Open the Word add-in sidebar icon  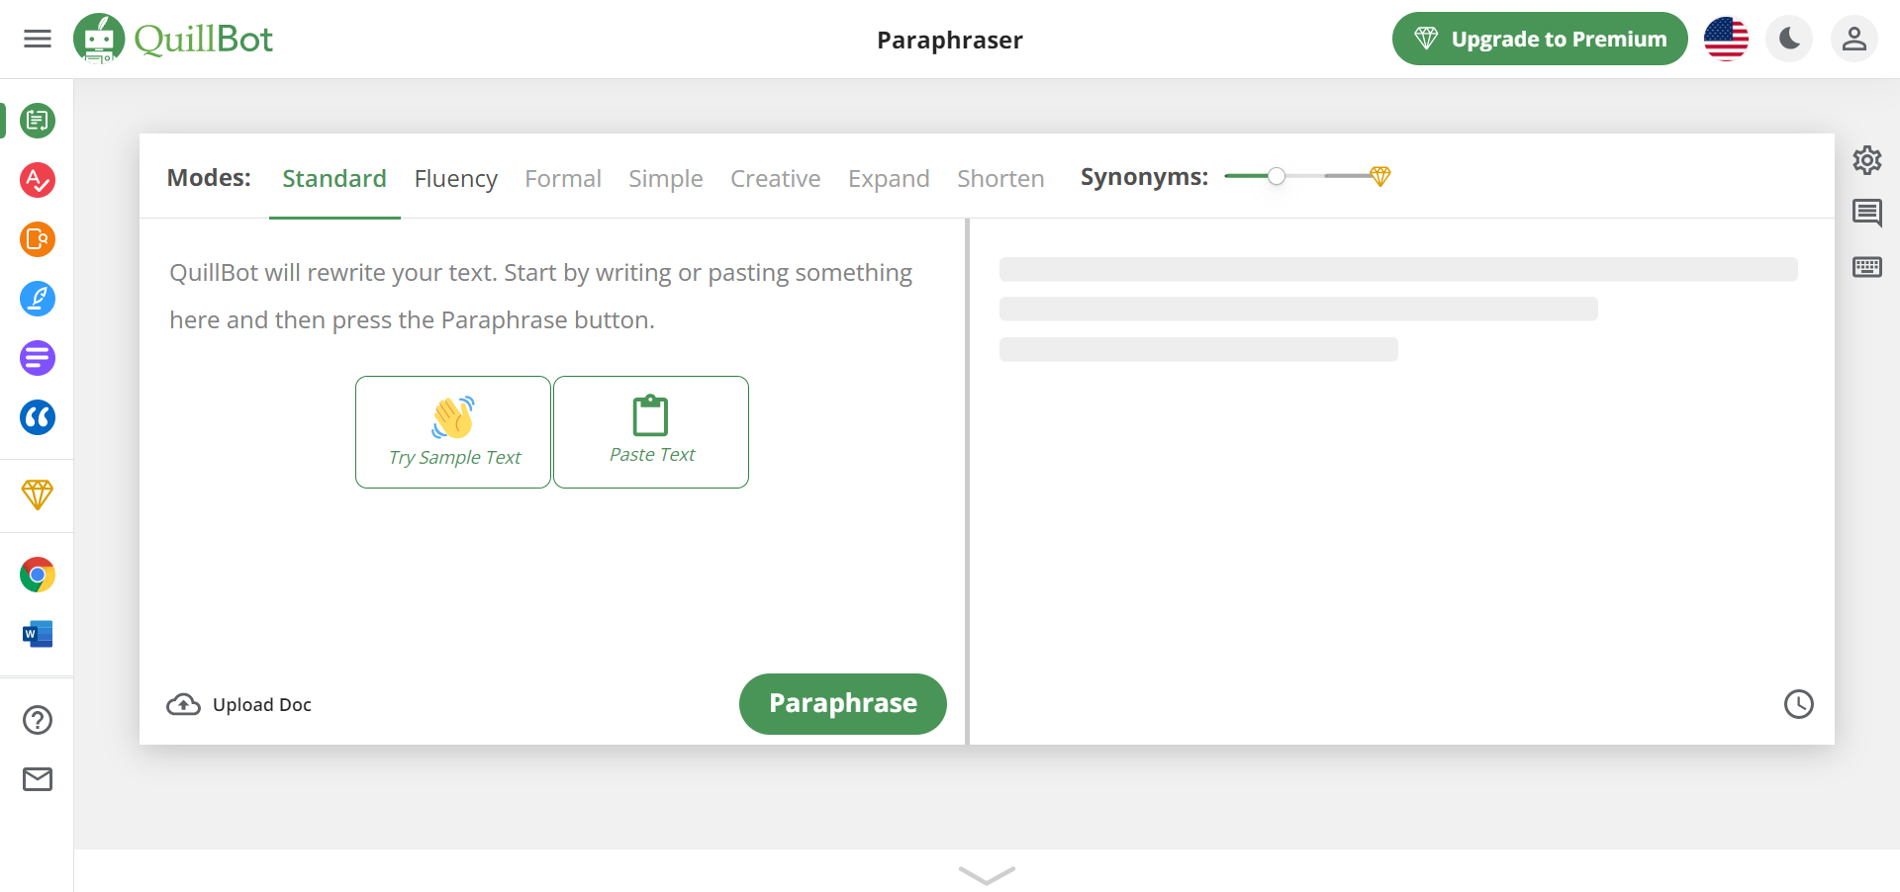coord(38,634)
